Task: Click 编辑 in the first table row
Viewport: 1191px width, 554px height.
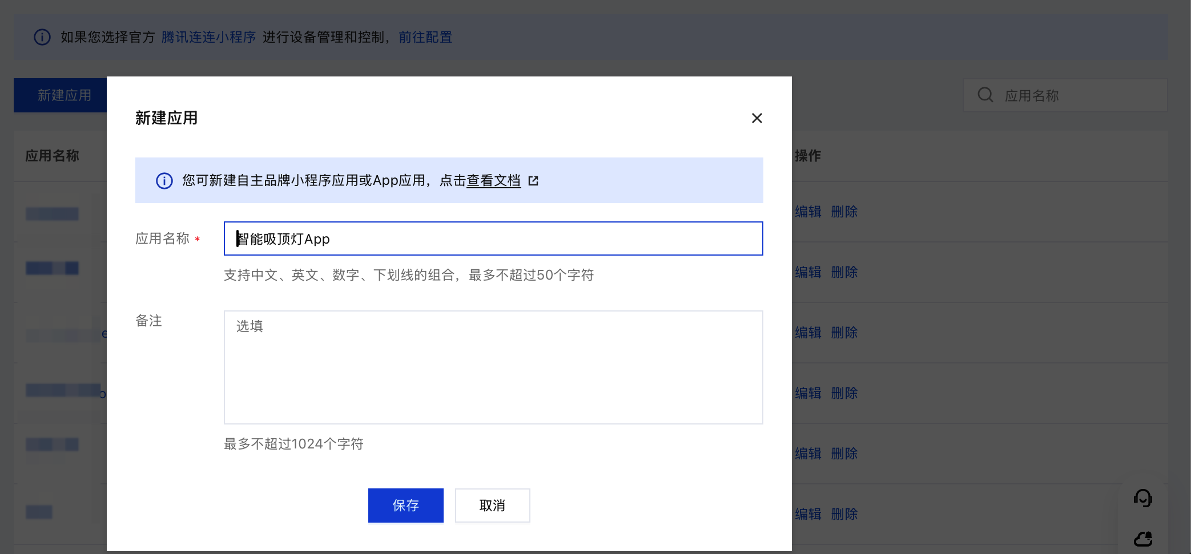Action: pyautogui.click(x=808, y=212)
